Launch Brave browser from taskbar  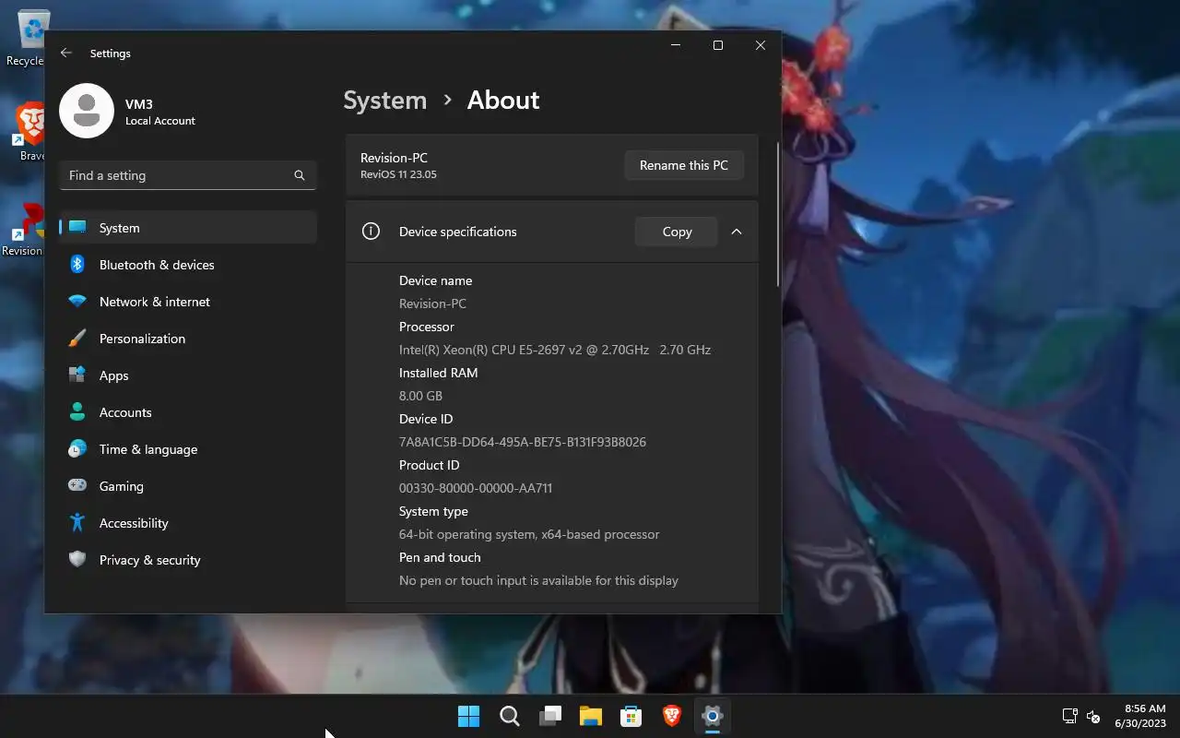pyautogui.click(x=672, y=716)
